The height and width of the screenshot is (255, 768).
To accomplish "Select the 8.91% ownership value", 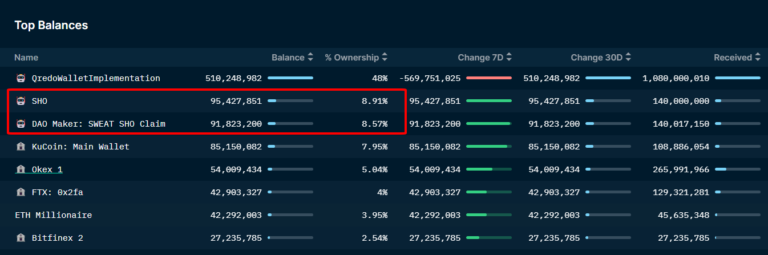I will (x=375, y=101).
